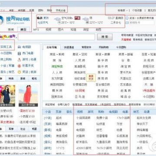156x156 pixels.
Task: Open the 东方财富 link
Action: [x=57, y=78]
